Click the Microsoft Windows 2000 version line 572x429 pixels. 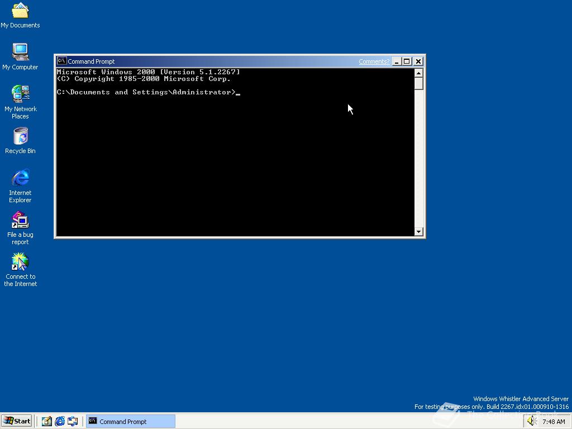(x=149, y=72)
